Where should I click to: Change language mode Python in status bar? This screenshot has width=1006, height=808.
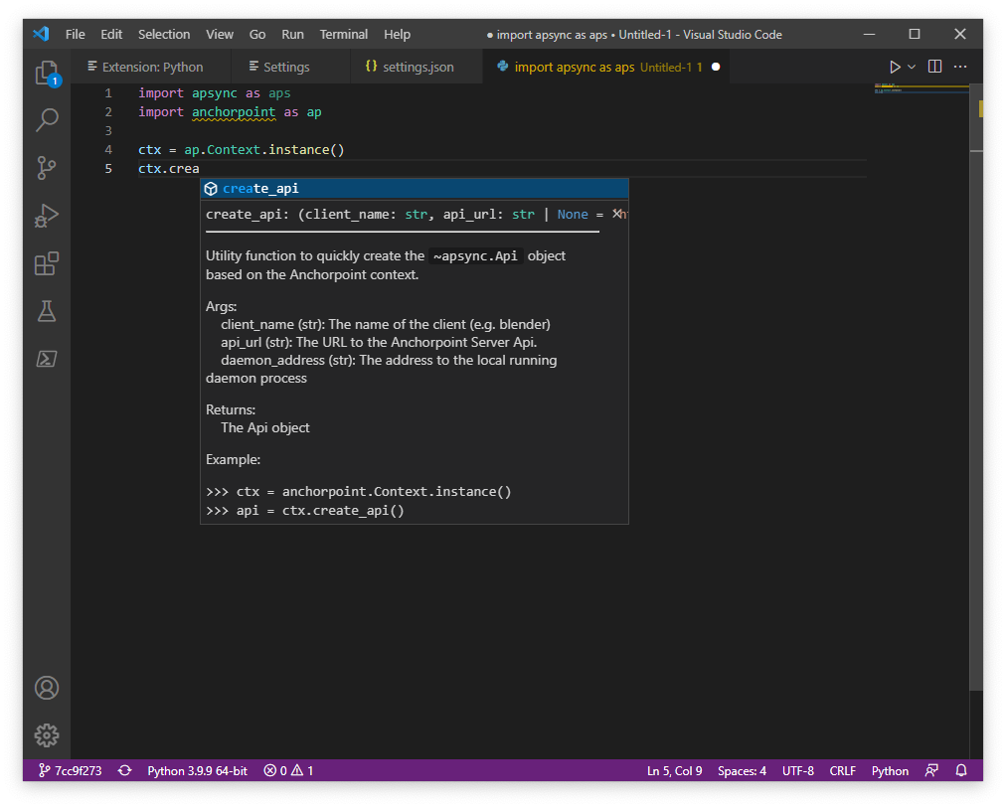pos(890,770)
